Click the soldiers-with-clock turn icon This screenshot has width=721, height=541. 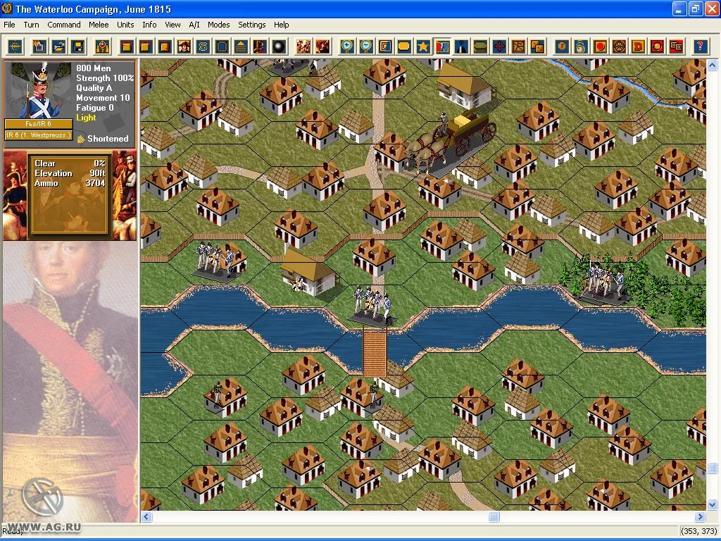click(102, 46)
